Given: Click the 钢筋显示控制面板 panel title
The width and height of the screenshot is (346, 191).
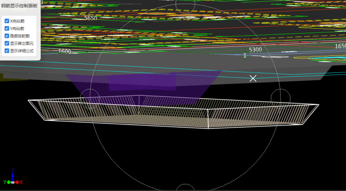Looking at the screenshot, I should (19, 6).
